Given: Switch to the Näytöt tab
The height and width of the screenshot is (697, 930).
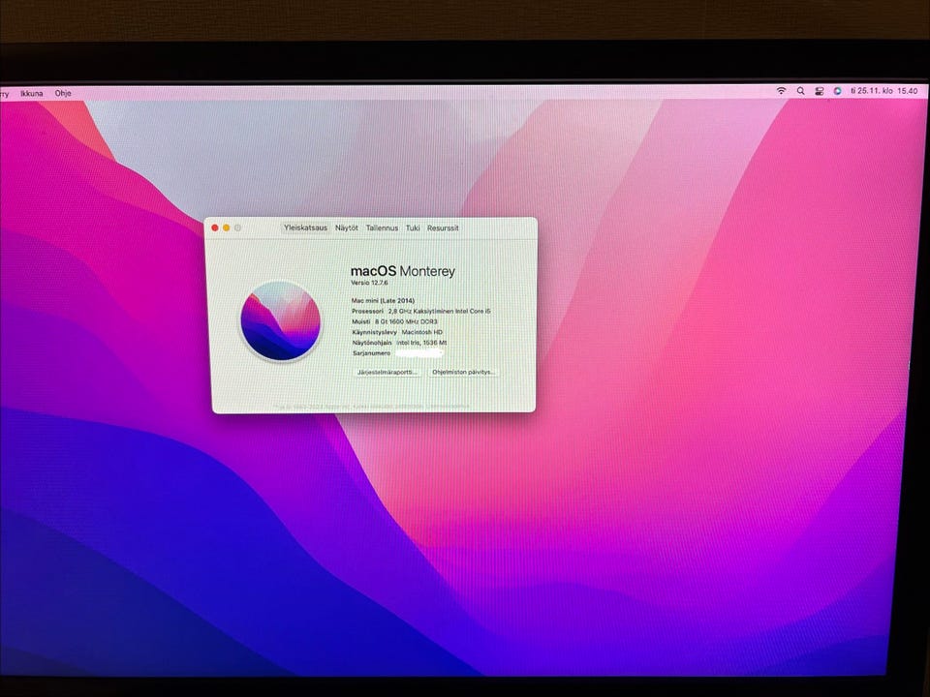Looking at the screenshot, I should click(x=347, y=227).
